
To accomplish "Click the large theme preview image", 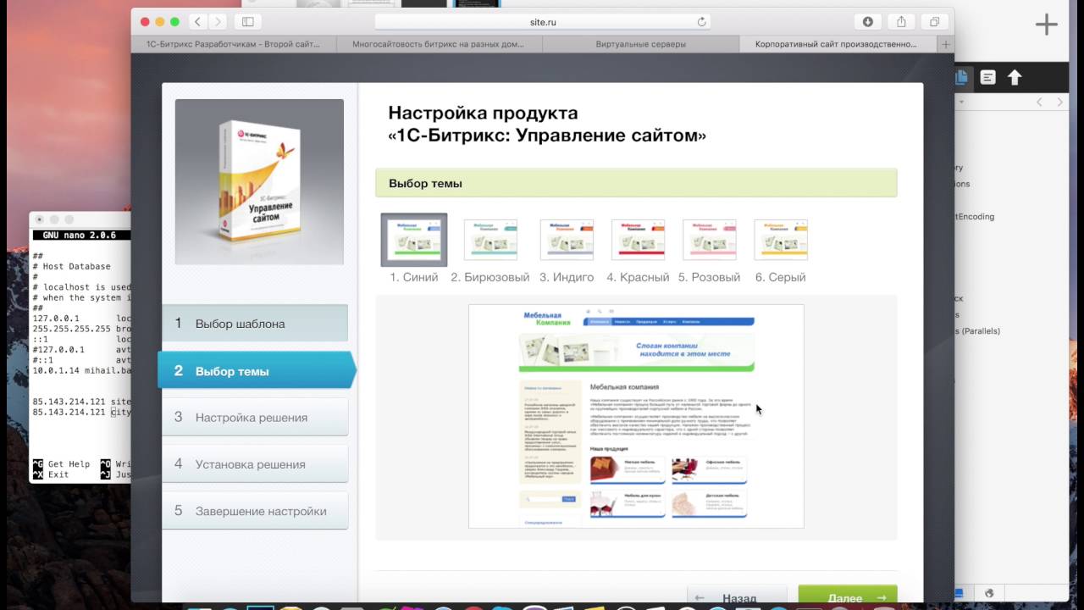I will [x=636, y=416].
